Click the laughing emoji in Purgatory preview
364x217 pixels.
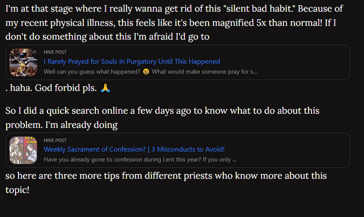click(x=146, y=72)
